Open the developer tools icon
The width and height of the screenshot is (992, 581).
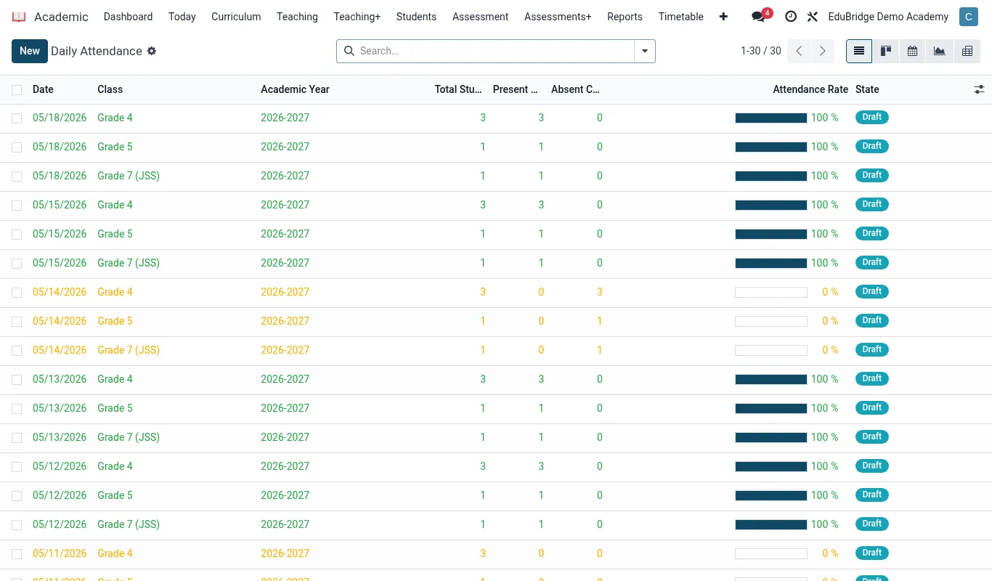tap(813, 17)
